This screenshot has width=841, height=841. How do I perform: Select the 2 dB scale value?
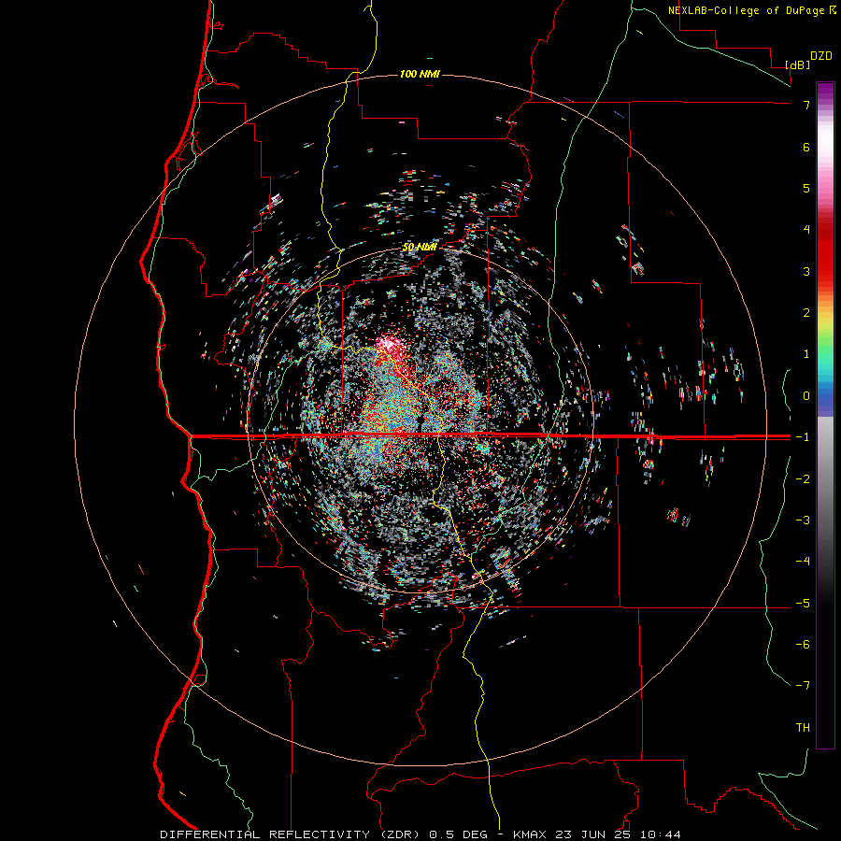tap(806, 313)
